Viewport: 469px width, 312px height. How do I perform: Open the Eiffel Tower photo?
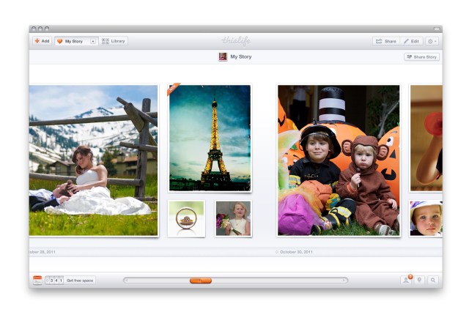[x=210, y=138]
